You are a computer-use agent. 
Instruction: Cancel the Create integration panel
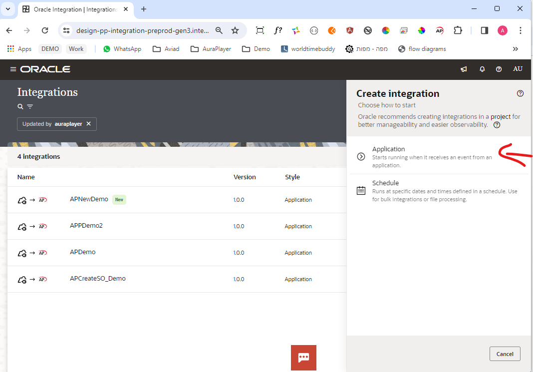(x=505, y=354)
